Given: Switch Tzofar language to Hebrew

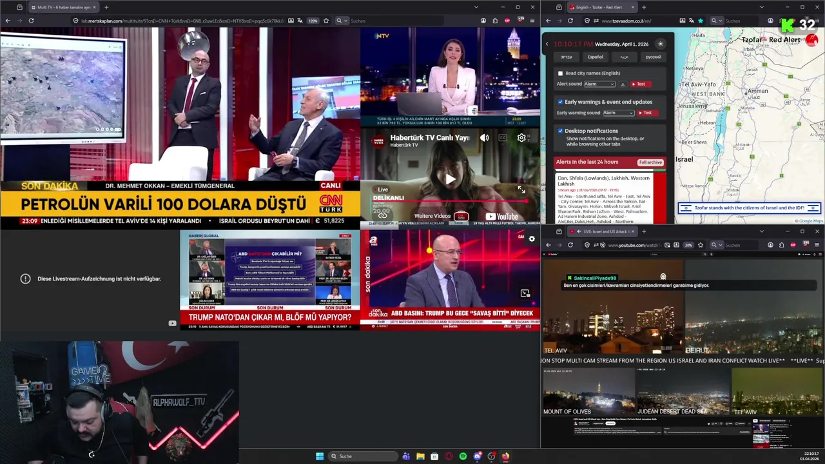Looking at the screenshot, I should pos(567,57).
